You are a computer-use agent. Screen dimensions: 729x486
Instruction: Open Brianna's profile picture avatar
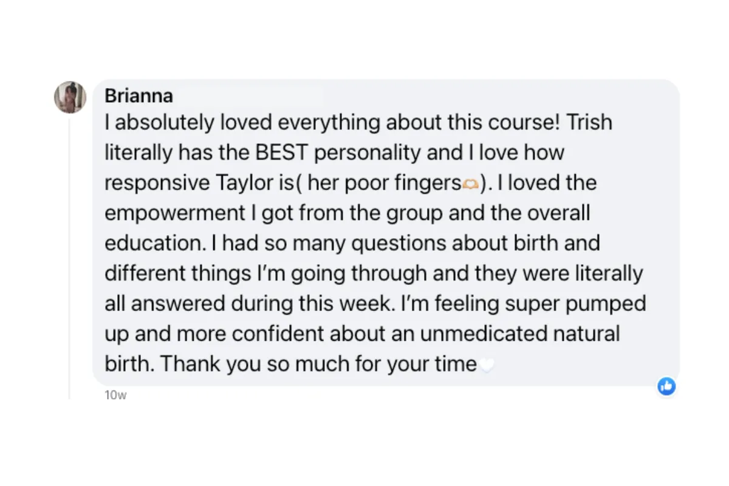(70, 97)
